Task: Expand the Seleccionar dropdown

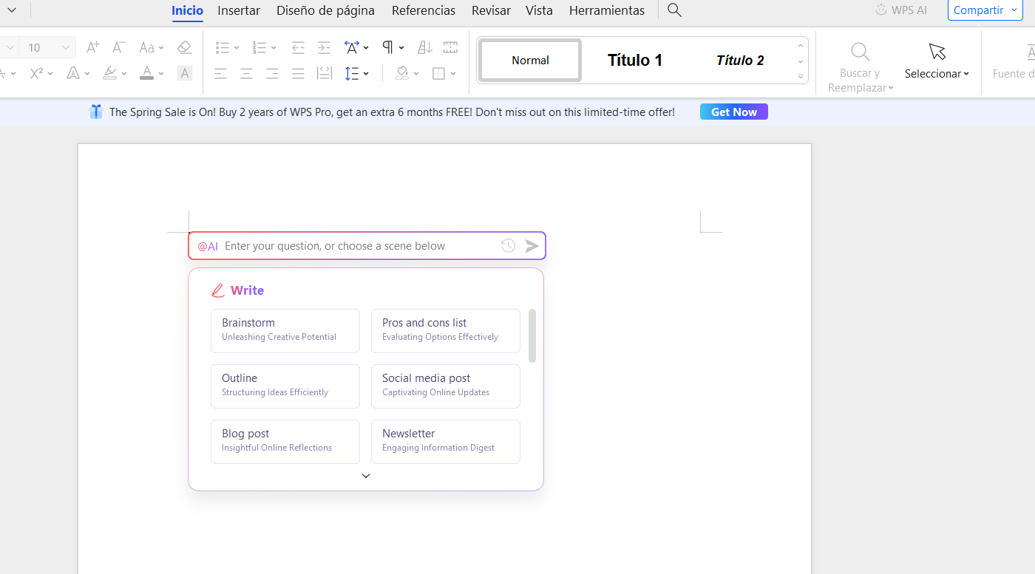Action: 937,74
